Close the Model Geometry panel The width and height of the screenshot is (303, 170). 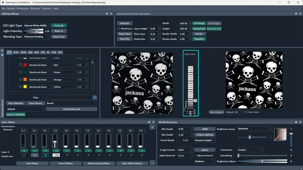pyautogui.click(x=300, y=122)
